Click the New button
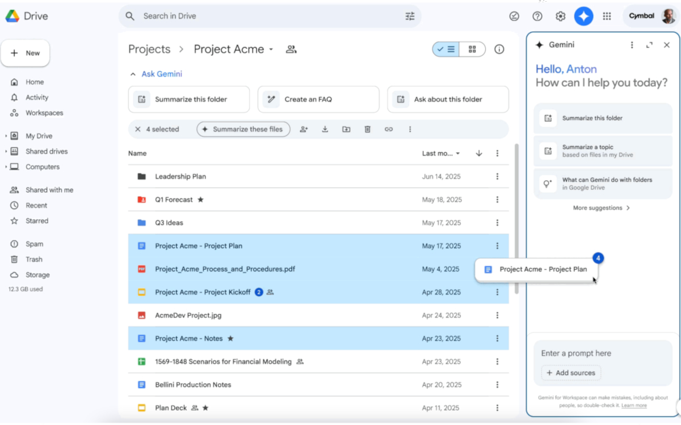Image resolution: width=681 pixels, height=425 pixels. pyautogui.click(x=26, y=53)
